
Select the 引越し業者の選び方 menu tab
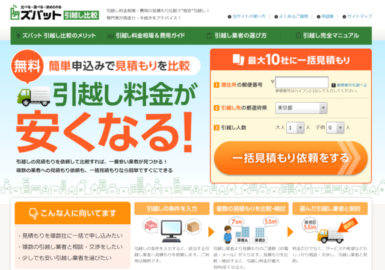point(239,35)
